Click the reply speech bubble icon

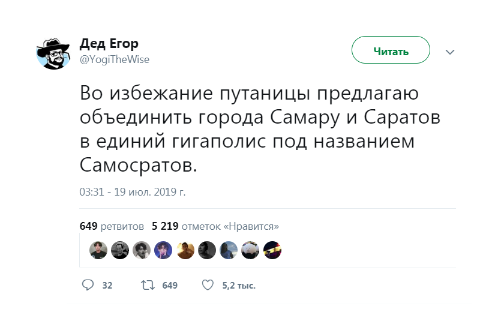pyautogui.click(x=88, y=285)
